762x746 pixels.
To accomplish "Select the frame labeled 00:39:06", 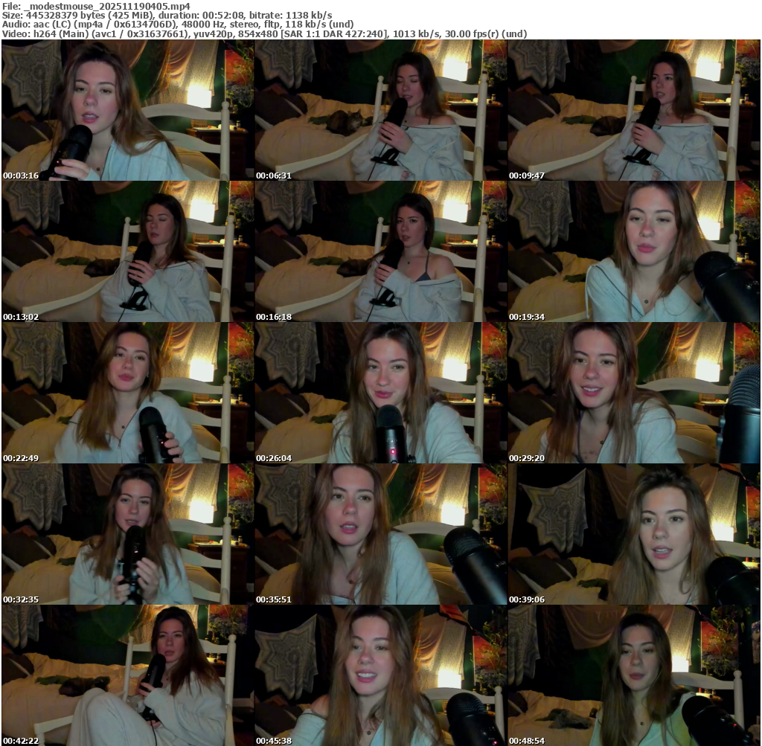I will [634, 534].
